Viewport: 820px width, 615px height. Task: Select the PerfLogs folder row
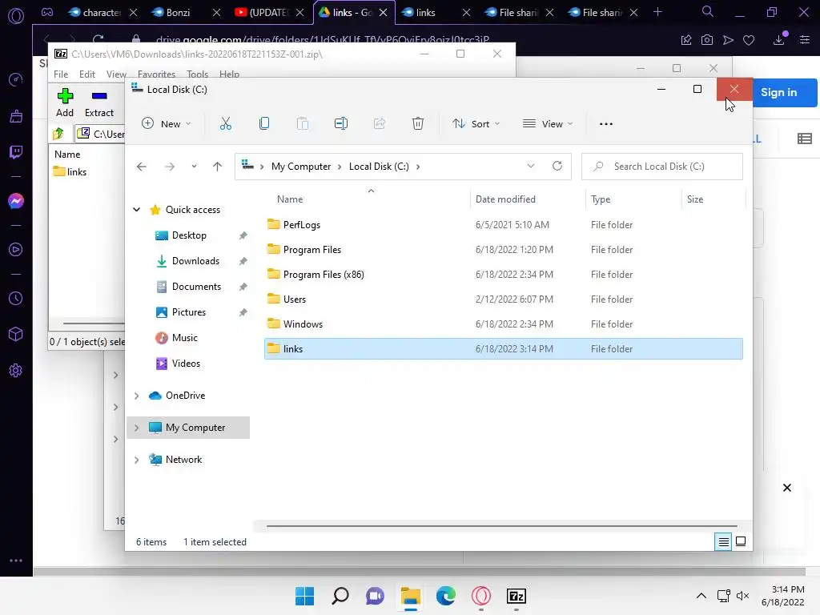point(503,225)
